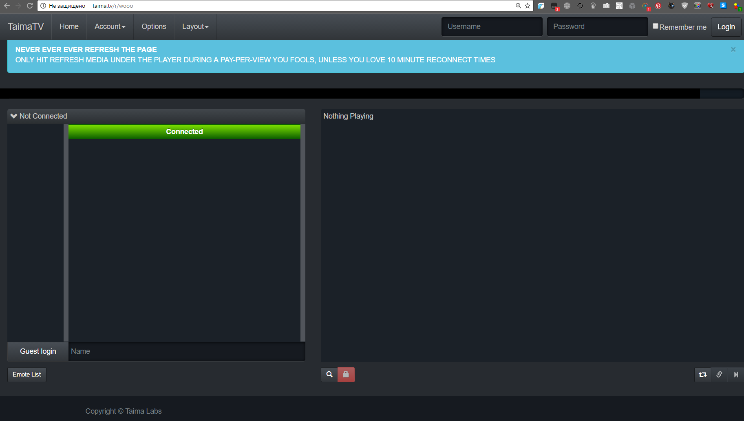This screenshot has width=744, height=421.
Task: Open the dark extension with red badge 2
Action: (x=554, y=6)
